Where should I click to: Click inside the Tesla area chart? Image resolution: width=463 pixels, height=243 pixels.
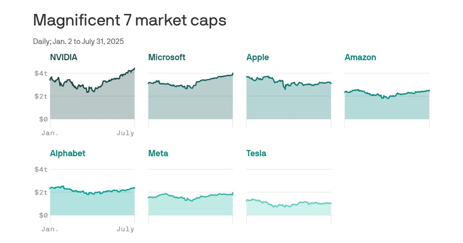289,210
